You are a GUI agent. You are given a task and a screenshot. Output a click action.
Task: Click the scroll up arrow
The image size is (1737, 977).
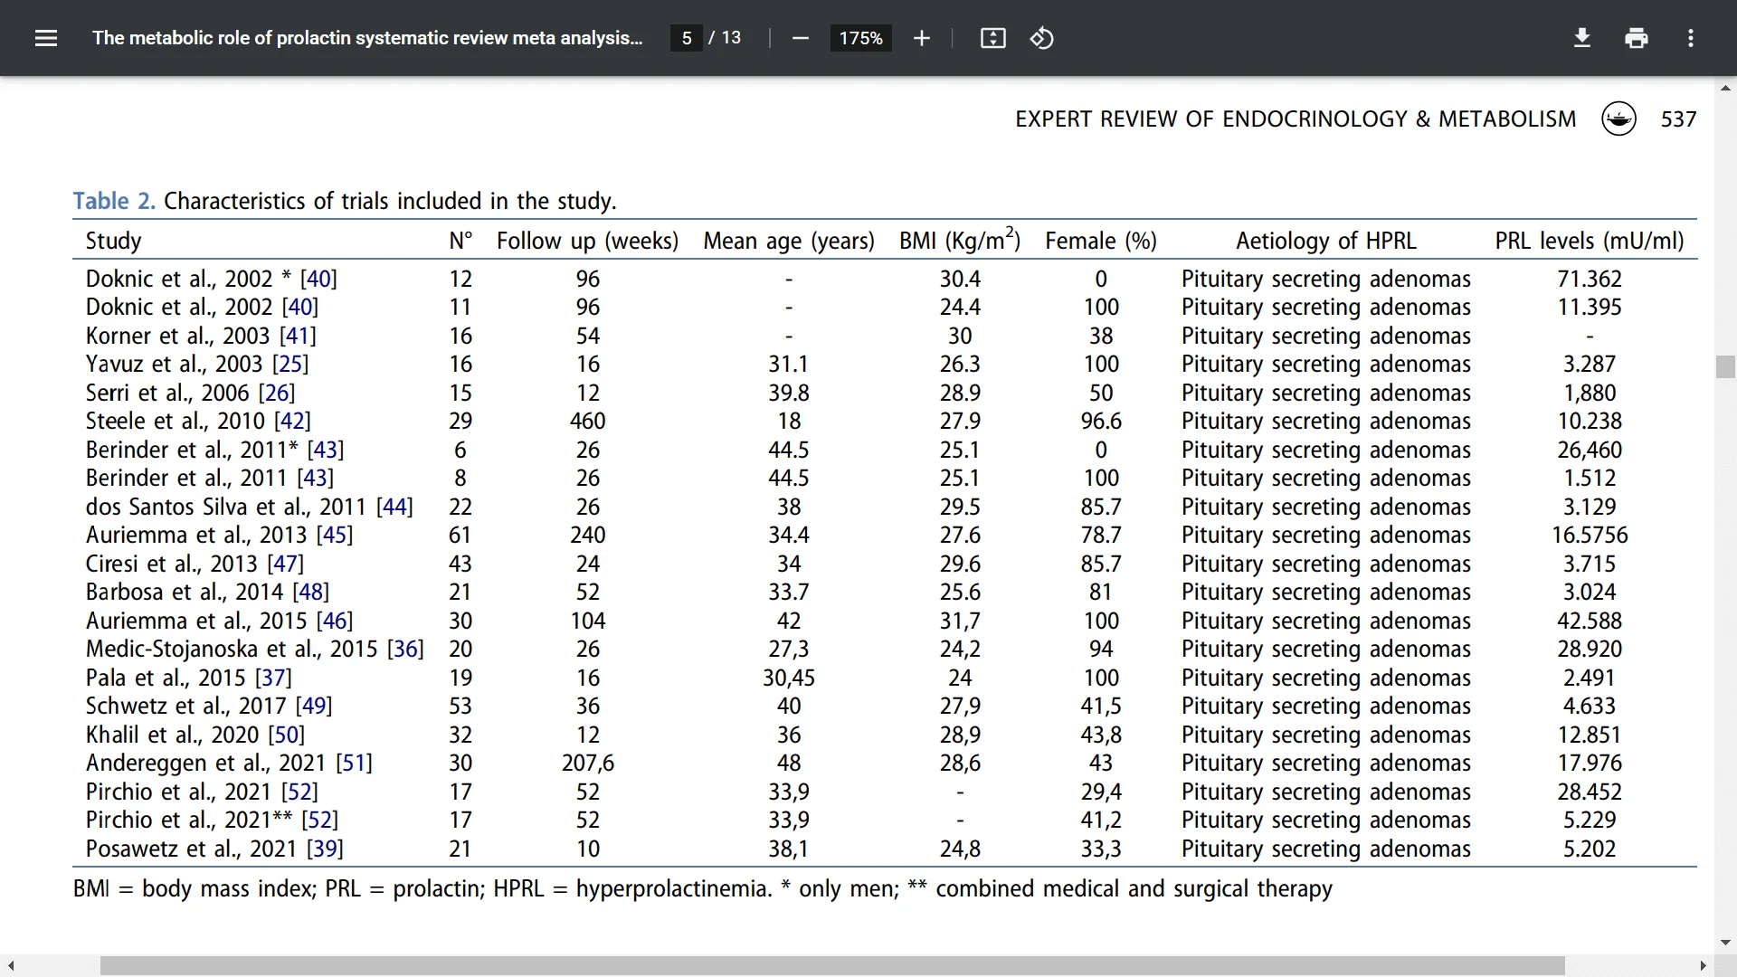coord(1725,88)
